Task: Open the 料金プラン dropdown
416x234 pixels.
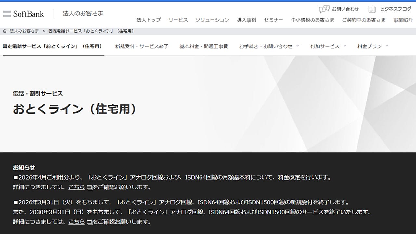Action: point(370,46)
